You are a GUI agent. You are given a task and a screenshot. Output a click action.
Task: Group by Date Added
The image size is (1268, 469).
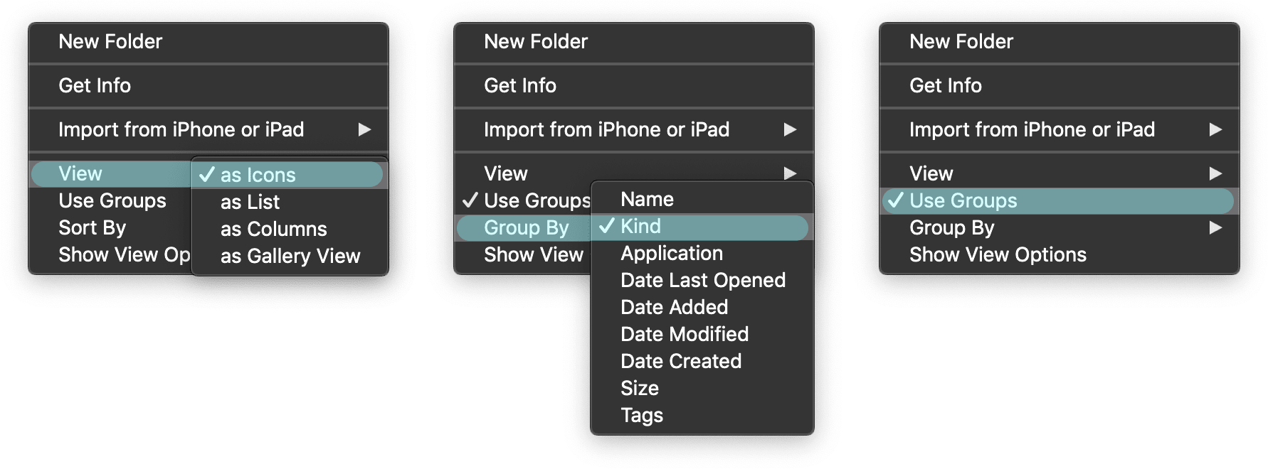point(674,308)
